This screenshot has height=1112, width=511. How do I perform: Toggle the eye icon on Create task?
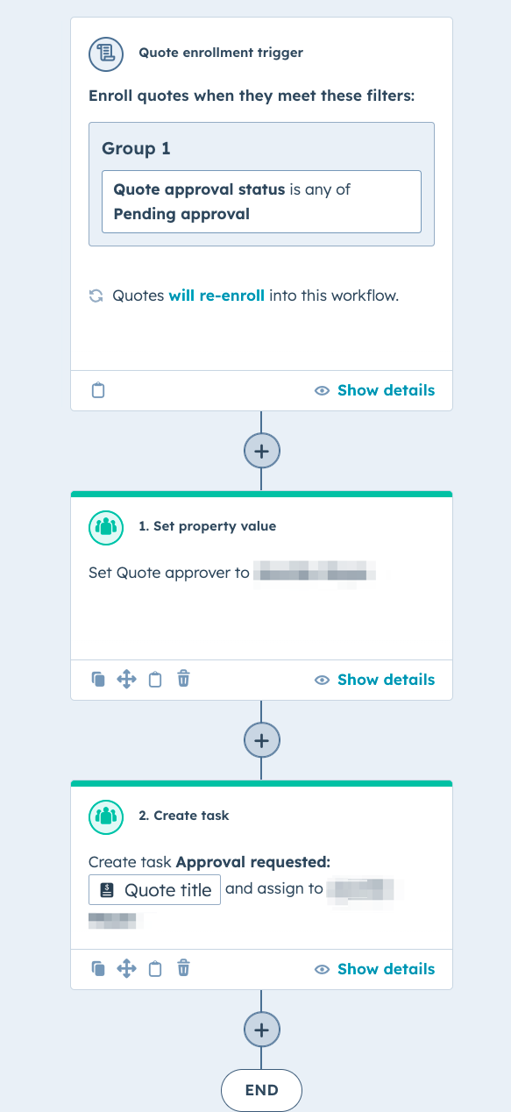pyautogui.click(x=322, y=968)
